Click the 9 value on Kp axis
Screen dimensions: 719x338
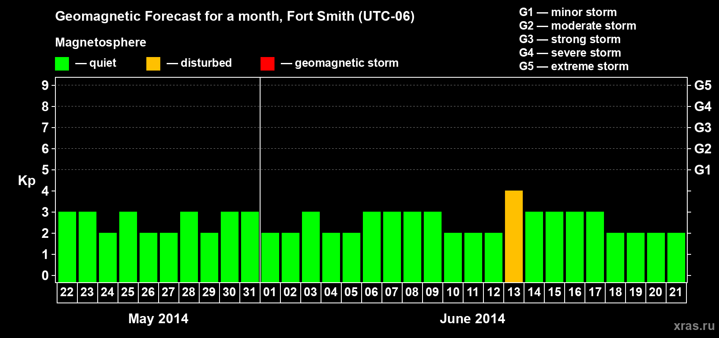coord(45,85)
